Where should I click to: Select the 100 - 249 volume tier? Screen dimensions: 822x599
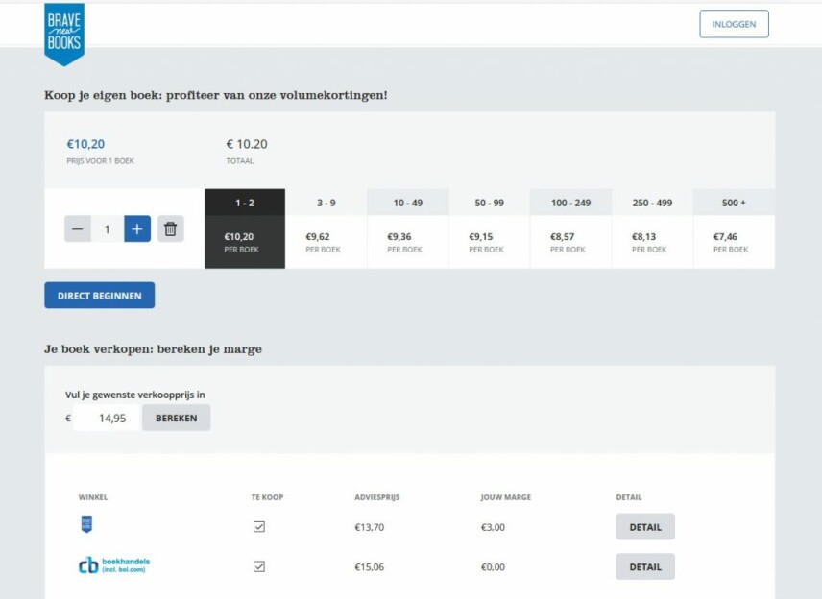click(570, 228)
